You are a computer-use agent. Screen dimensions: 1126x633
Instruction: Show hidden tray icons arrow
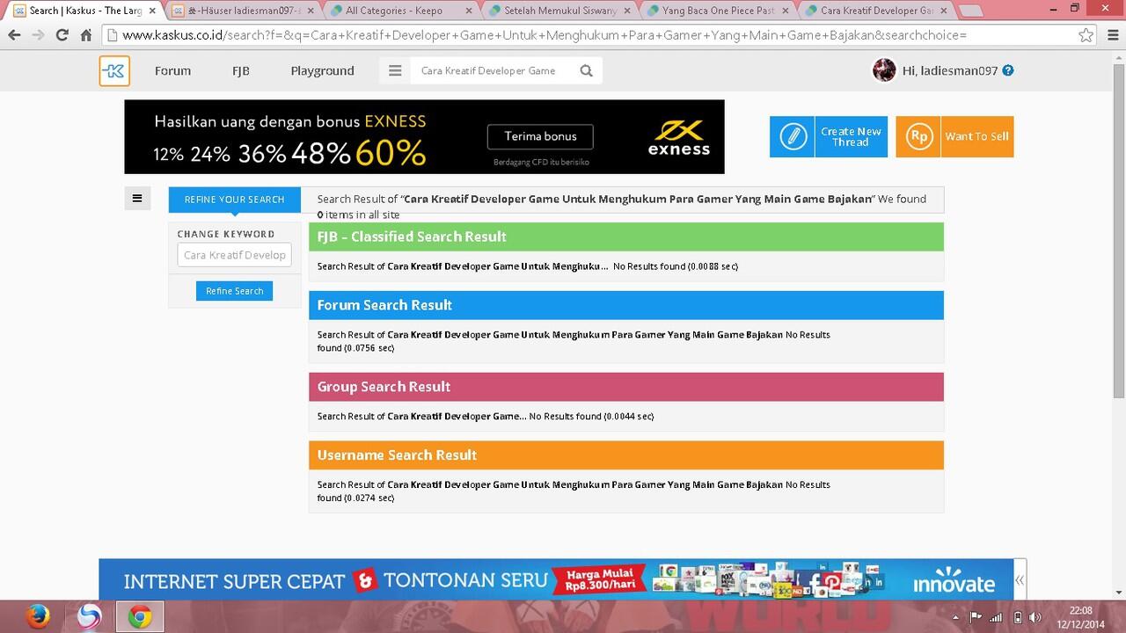pos(956,617)
